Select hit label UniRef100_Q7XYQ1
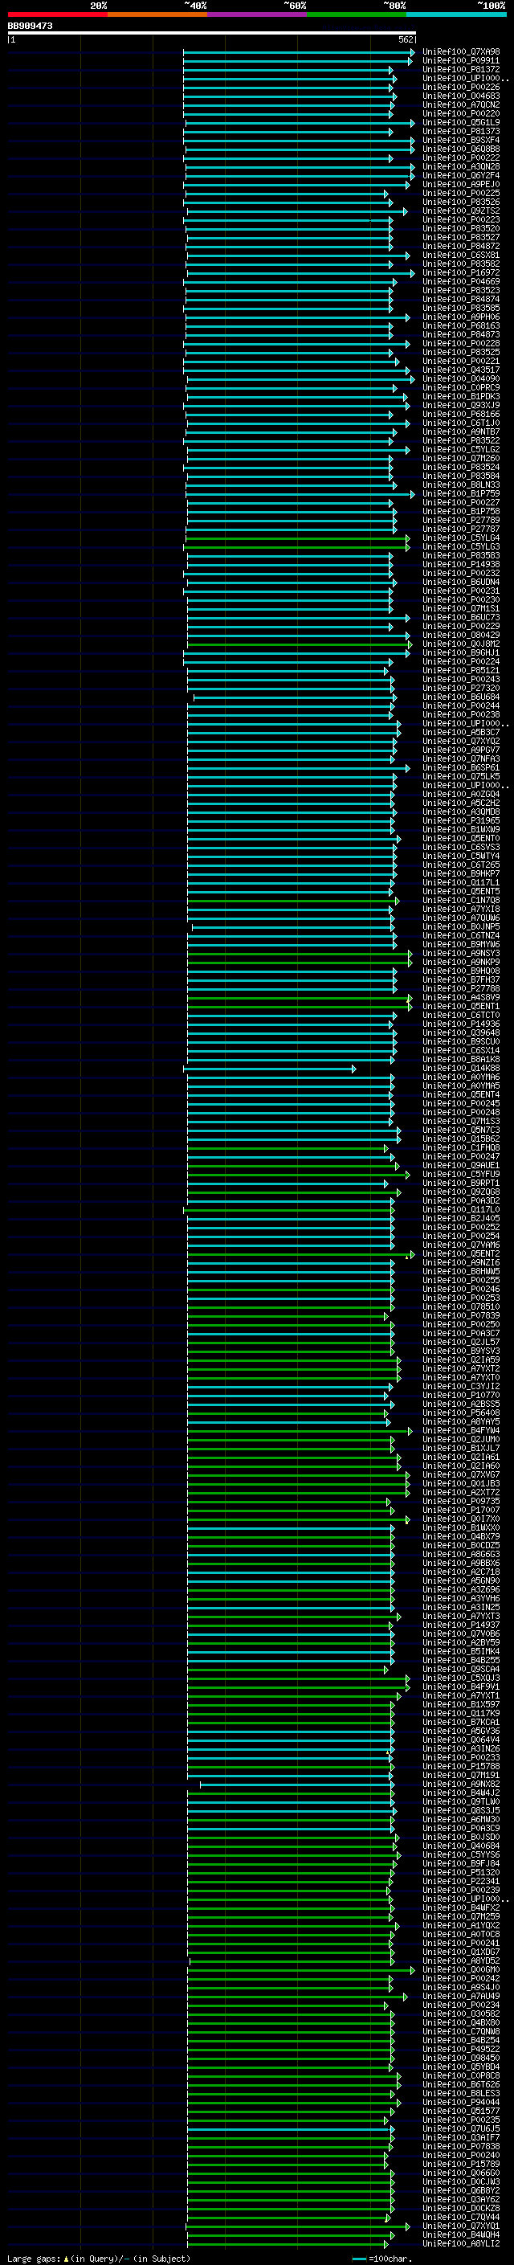Image resolution: width=514 pixels, height=2265 pixels. click(460, 2226)
